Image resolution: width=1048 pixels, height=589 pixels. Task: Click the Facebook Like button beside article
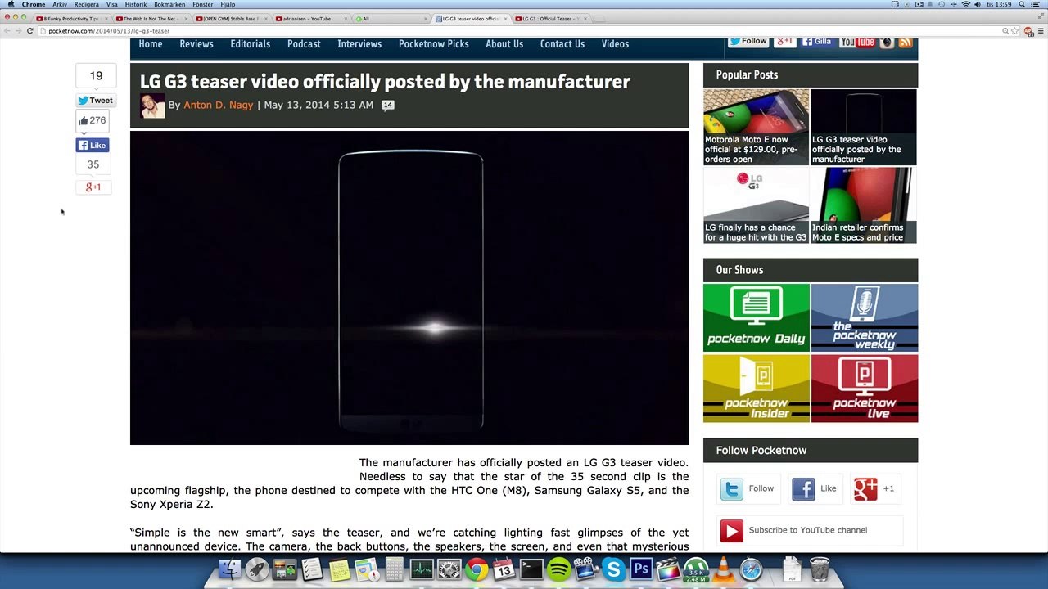[93, 145]
